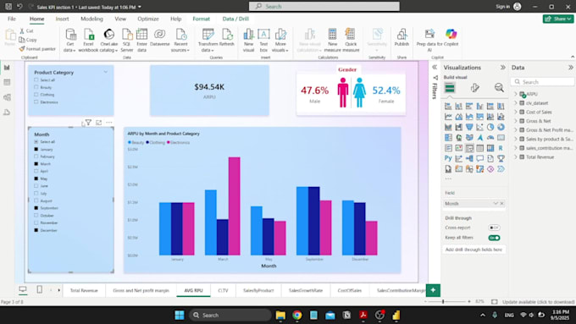Image resolution: width=576 pixels, height=324 pixels.
Task: Open More options ellipsis above Month slicer
Action: click(x=109, y=123)
